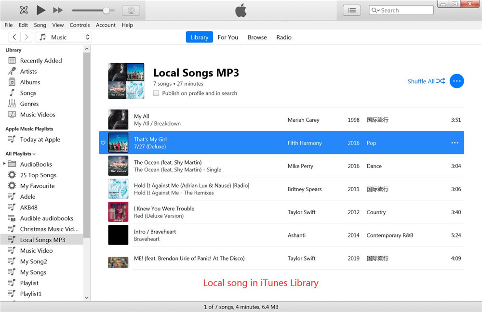Image resolution: width=482 pixels, height=312 pixels.
Task: Select Local Songs MP3 in the sidebar
Action: click(x=42, y=240)
